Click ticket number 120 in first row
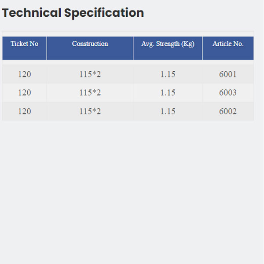Image resolution: width=264 pixels, height=264 pixels. 24,74
